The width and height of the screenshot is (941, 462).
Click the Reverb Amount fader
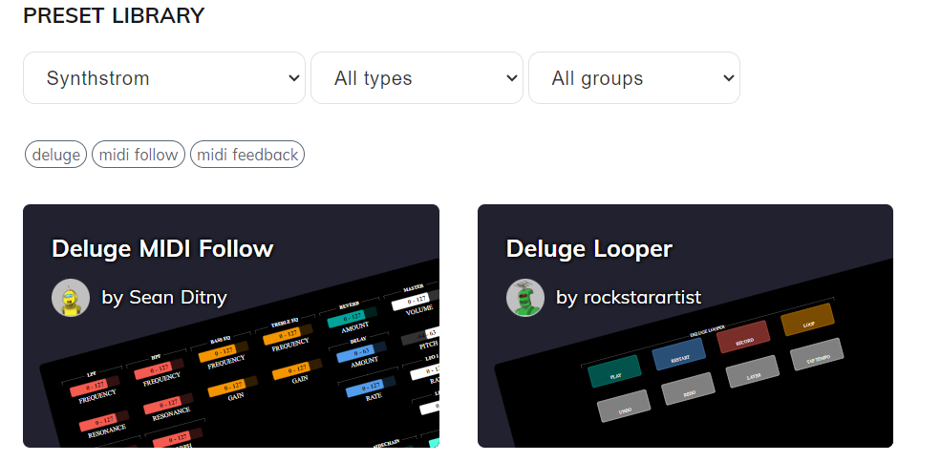point(352,317)
